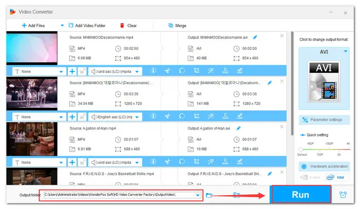Apply effects to A gallon of Alan video

tap(211, 162)
